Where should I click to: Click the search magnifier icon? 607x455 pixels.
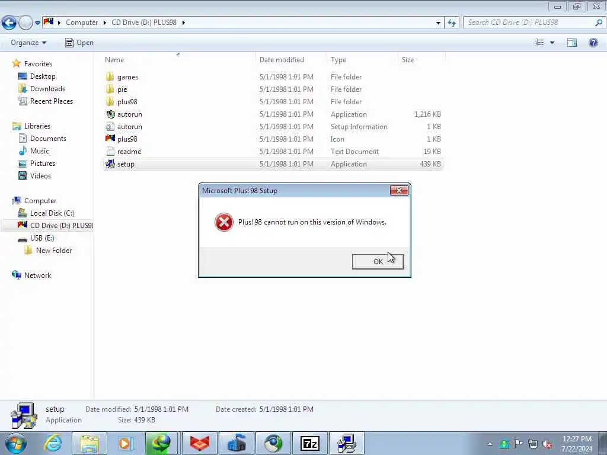pyautogui.click(x=599, y=23)
